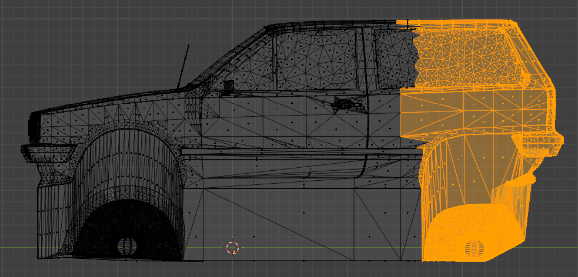Click the antenna on the windshield
This screenshot has height=277, width=578.
coord(183,65)
